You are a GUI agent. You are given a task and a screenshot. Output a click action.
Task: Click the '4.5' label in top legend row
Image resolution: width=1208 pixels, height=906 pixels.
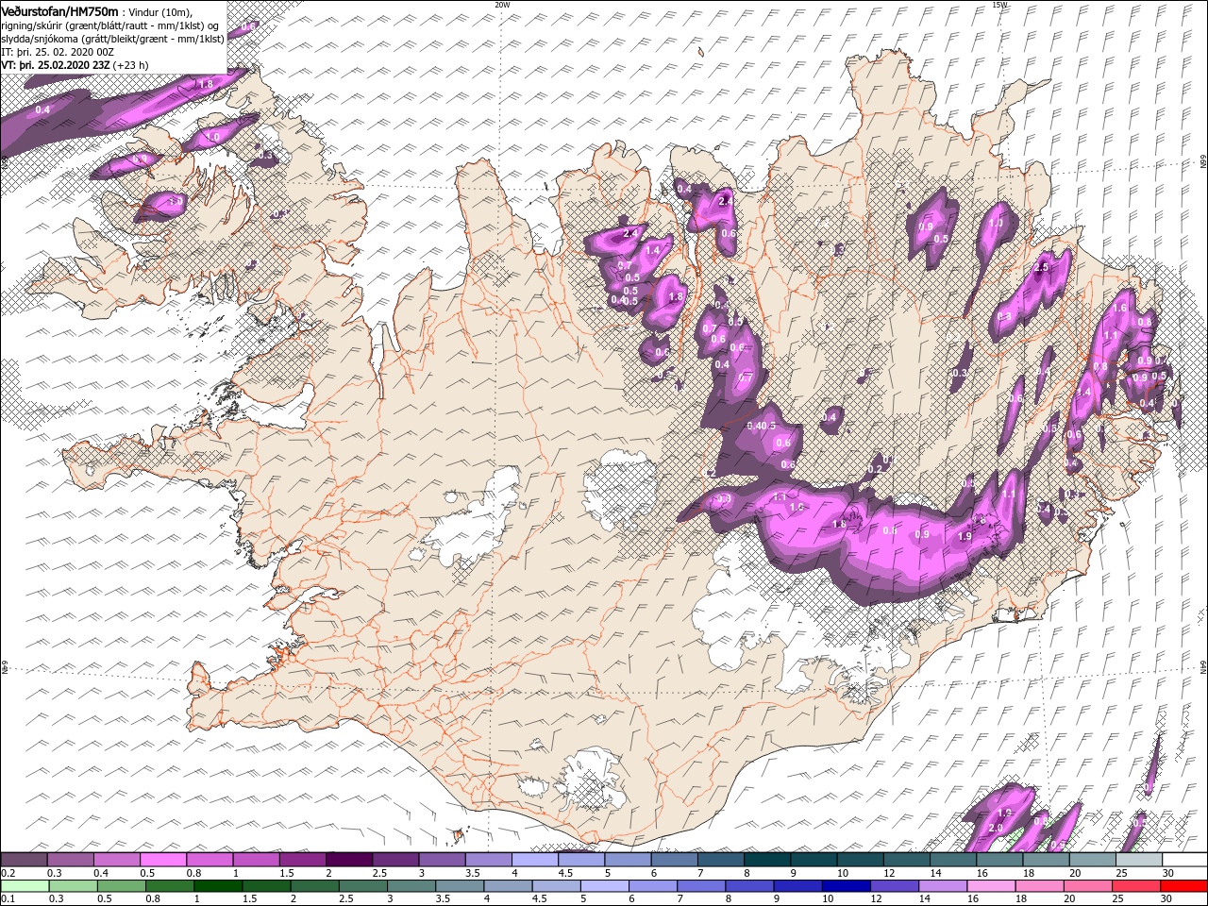[565, 873]
